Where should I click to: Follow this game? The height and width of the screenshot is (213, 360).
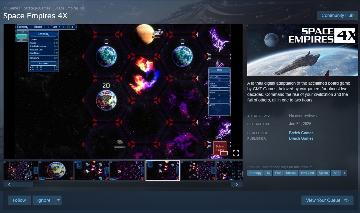click(19, 200)
